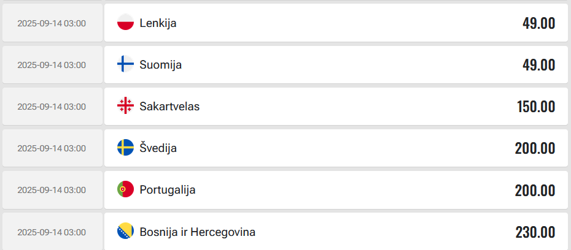
Task: Pick the 230.00 odds for Bosnija ir Hercegovina
Action: tap(535, 232)
